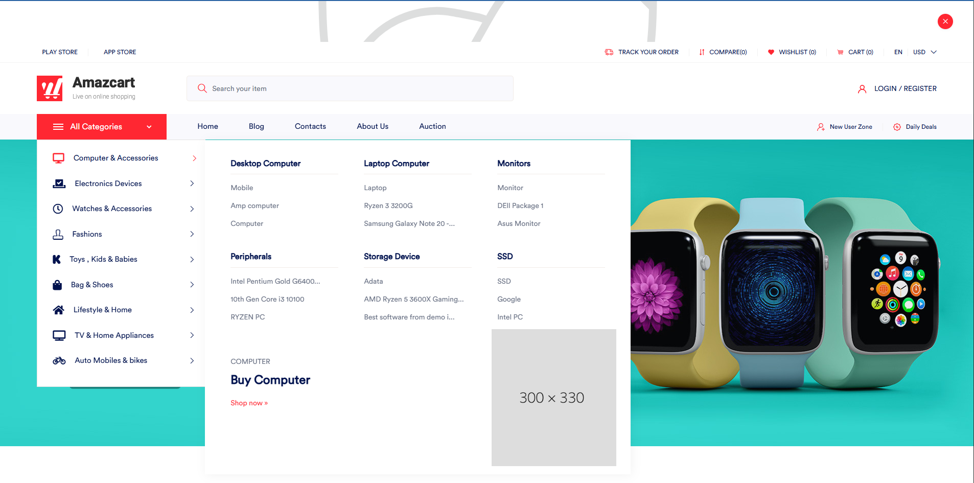The image size is (974, 483).
Task: Click the New User Zone person icon
Action: pos(821,127)
